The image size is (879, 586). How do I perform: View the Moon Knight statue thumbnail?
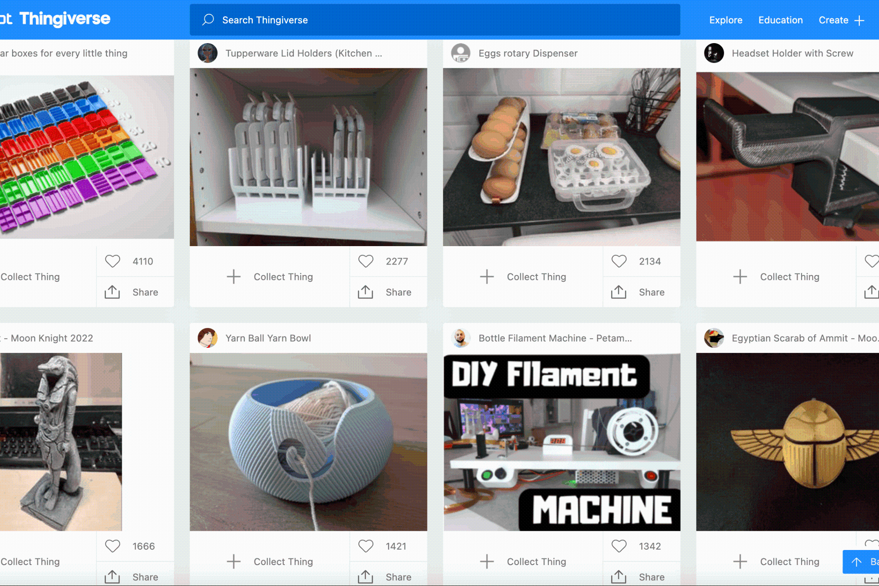pos(61,442)
